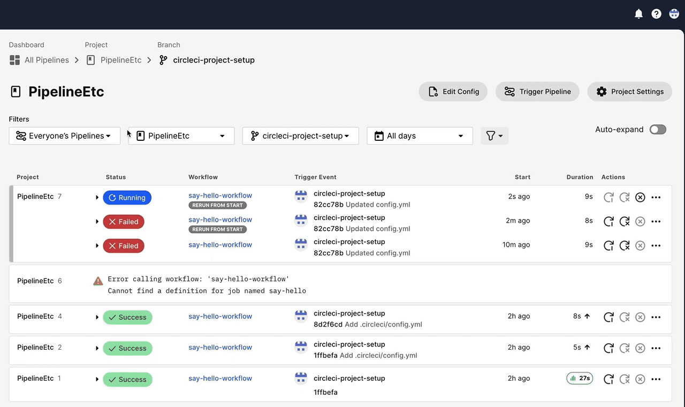Open more actions for pipeline 2
The width and height of the screenshot is (685, 407).
click(656, 348)
